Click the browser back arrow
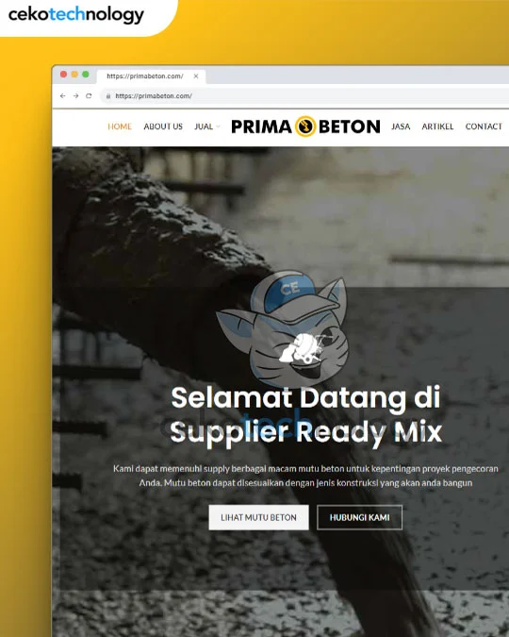 tap(62, 96)
